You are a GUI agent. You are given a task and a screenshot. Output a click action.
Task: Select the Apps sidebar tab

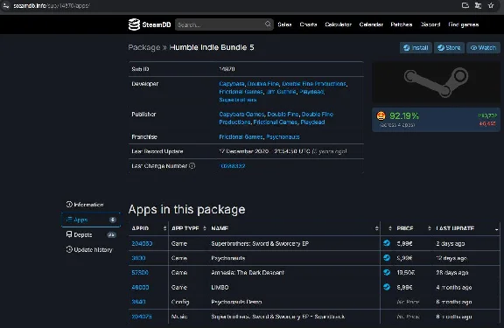tap(91, 220)
